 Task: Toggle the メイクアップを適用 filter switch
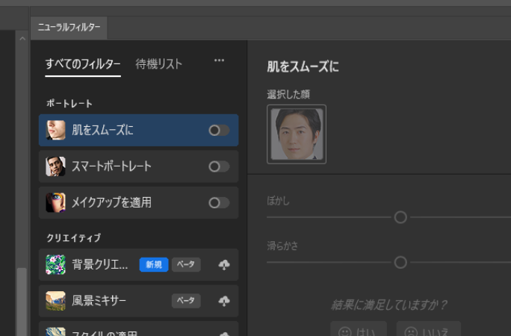click(x=219, y=202)
